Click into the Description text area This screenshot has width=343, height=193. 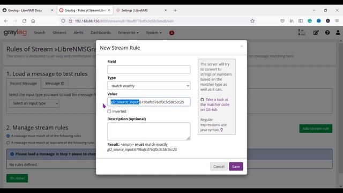149,131
